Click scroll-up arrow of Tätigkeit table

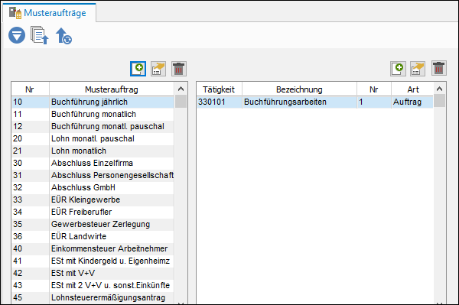coord(439,89)
